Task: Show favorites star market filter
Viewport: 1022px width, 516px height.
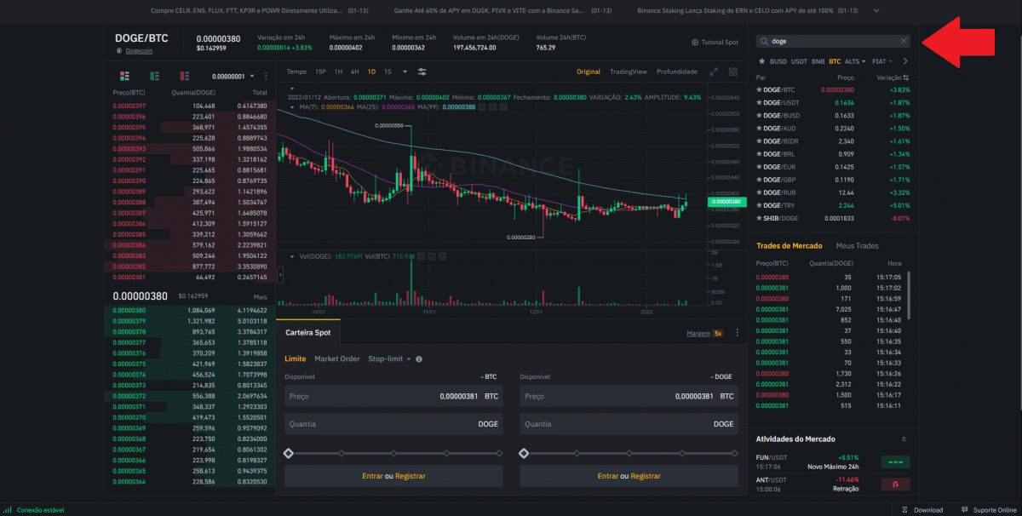Action: 761,61
